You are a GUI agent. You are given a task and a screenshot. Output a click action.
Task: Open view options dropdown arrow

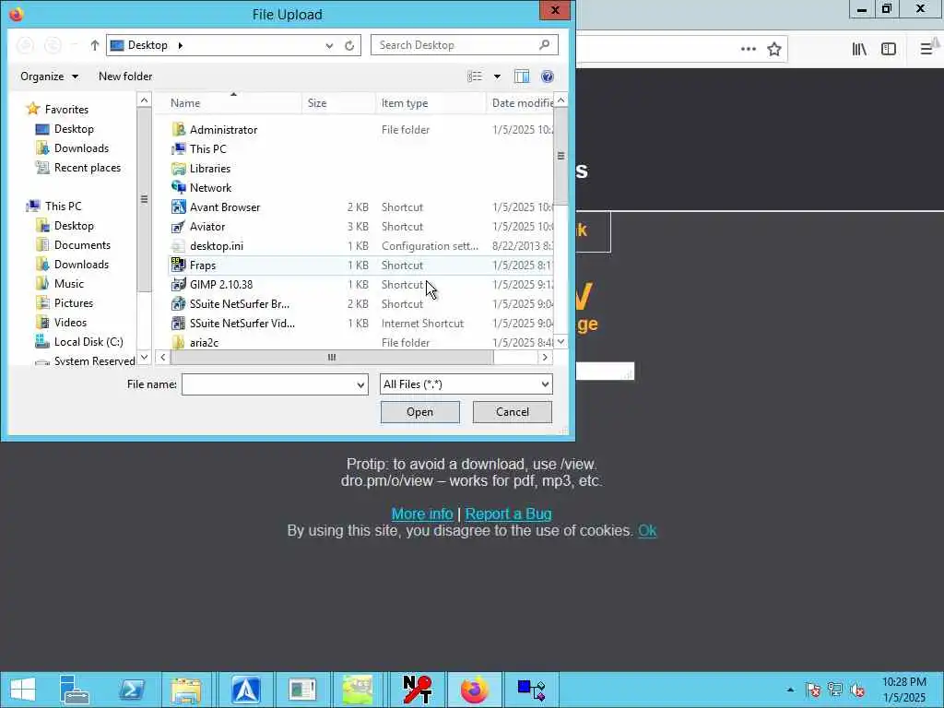497,77
